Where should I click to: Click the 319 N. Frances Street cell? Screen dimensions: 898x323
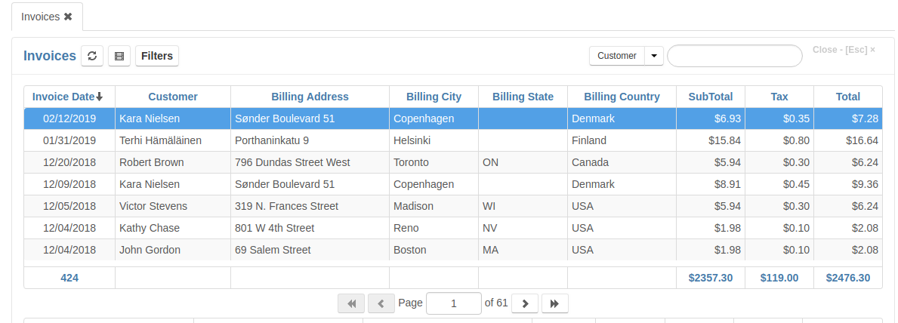click(310, 205)
